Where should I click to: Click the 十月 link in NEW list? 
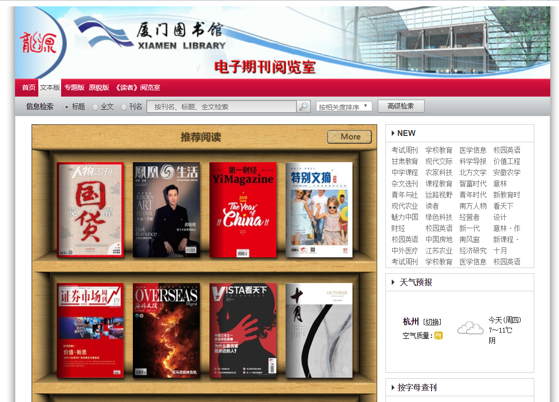point(500,251)
